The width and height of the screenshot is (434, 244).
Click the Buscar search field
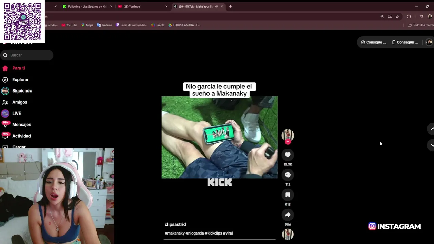pyautogui.click(x=27, y=55)
